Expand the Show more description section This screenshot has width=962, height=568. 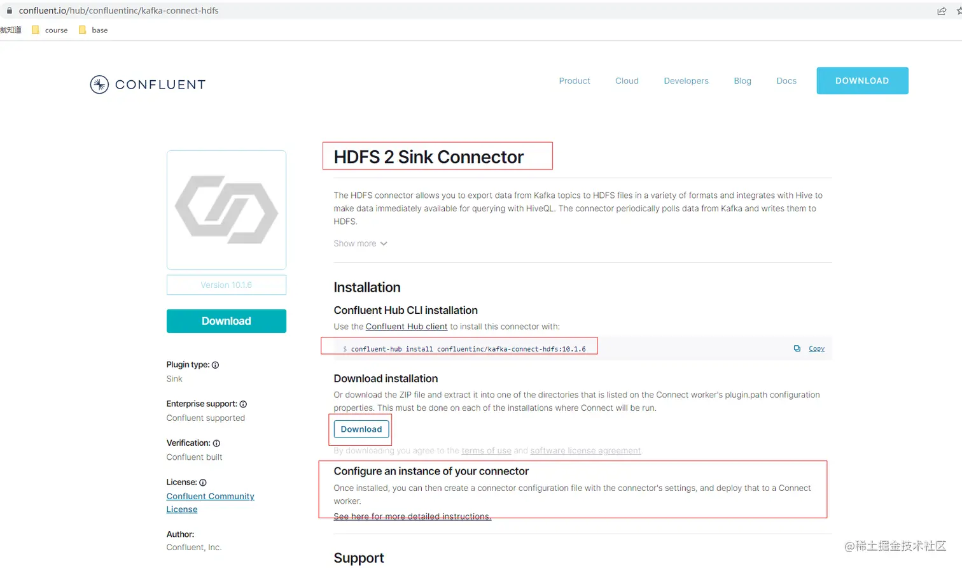(360, 243)
